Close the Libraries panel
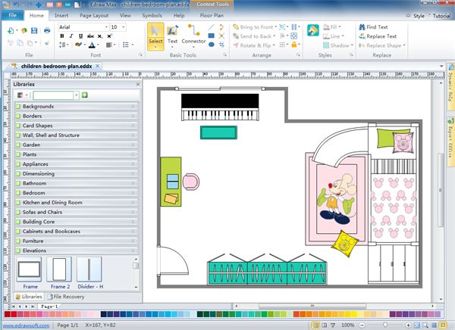 click(138, 84)
